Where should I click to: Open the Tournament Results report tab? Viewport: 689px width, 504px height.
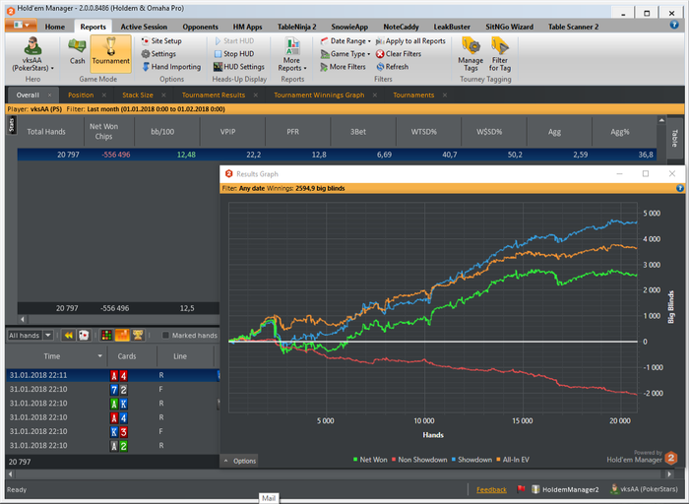(x=214, y=94)
